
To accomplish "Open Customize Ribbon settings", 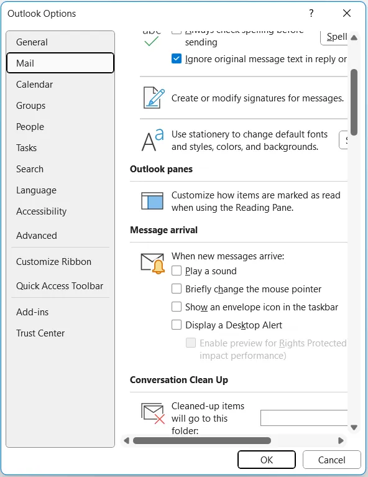I will click(60, 262).
